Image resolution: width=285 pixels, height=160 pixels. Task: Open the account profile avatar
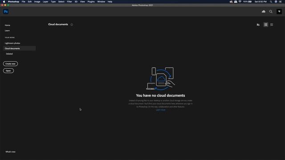[x=279, y=12]
